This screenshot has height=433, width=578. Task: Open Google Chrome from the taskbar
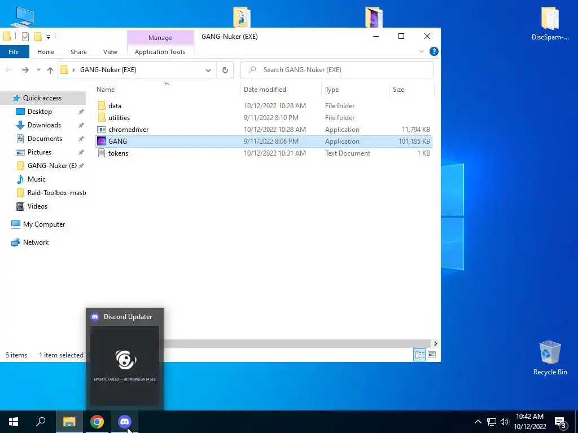point(97,422)
